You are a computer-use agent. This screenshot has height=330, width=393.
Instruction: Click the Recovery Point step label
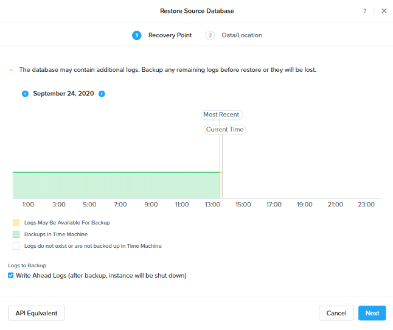pos(170,35)
